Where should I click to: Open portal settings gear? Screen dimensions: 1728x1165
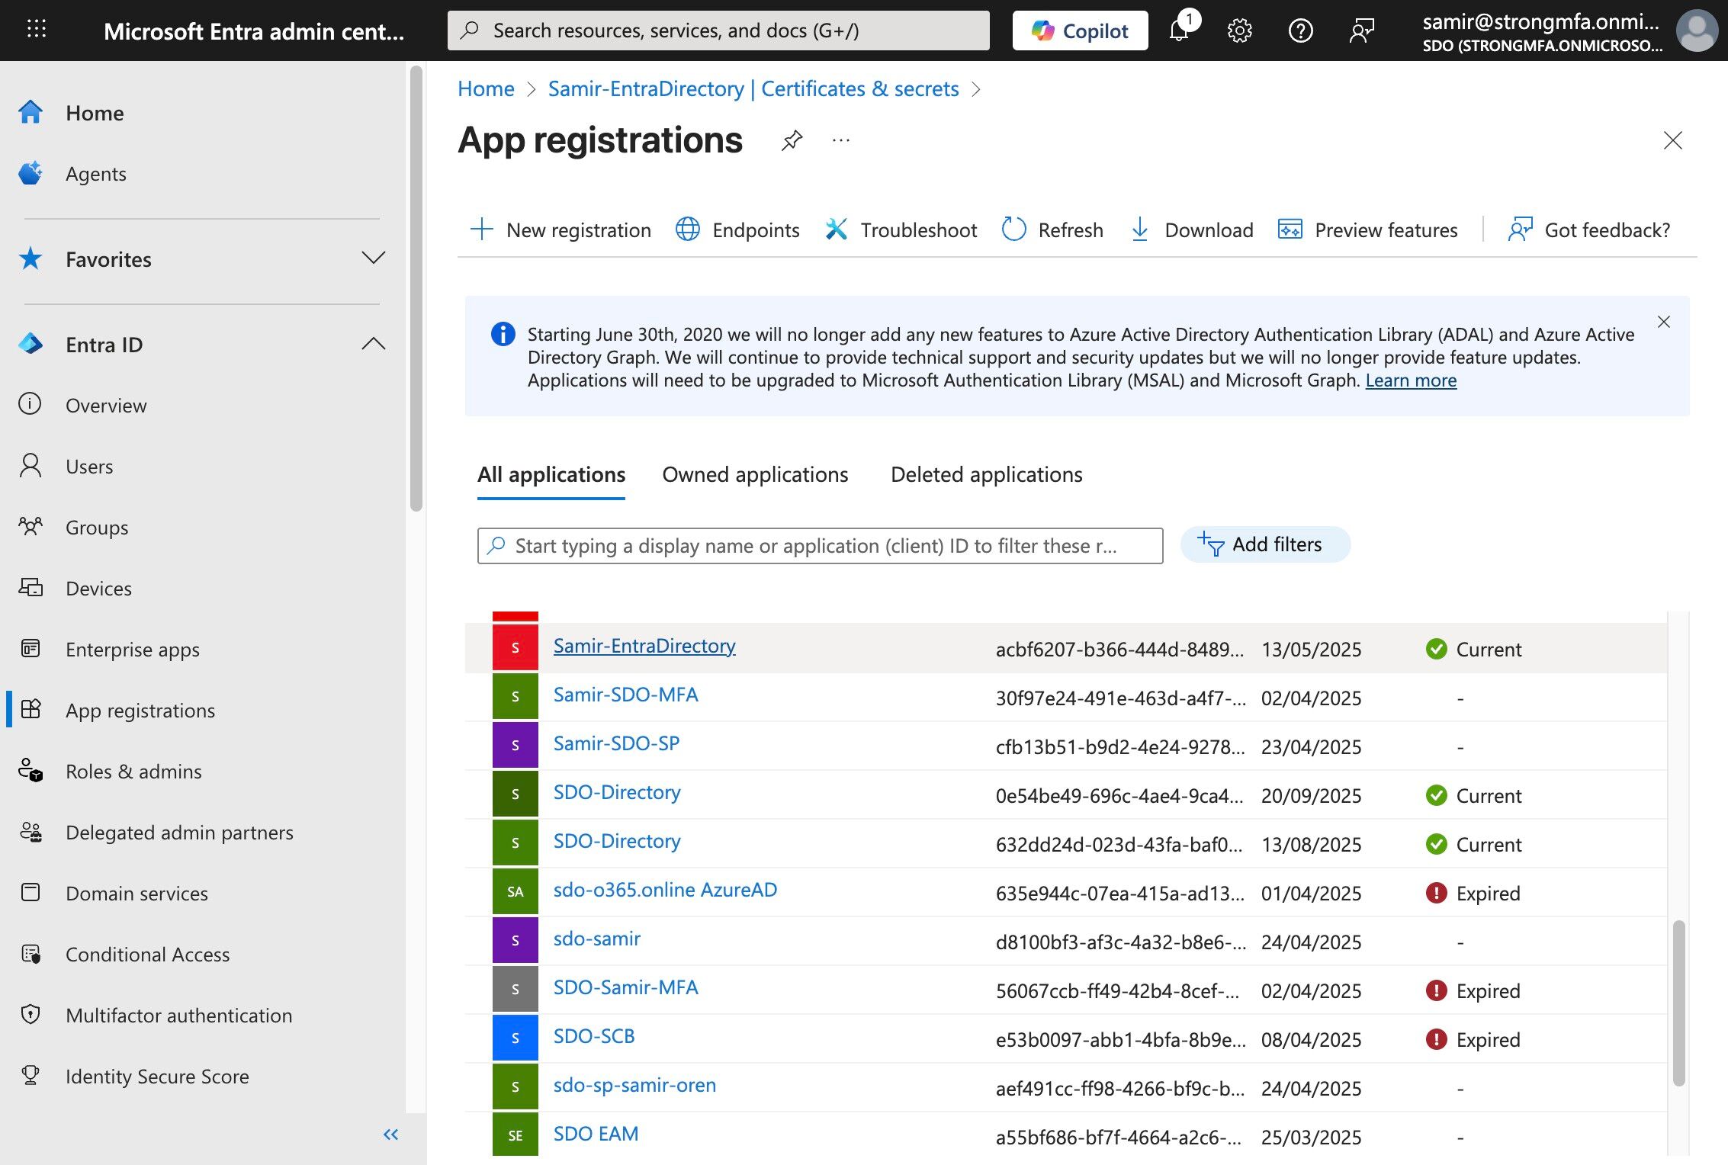(1240, 30)
